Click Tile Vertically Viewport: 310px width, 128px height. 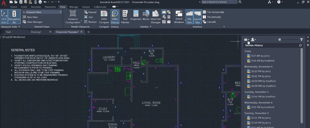(212, 17)
